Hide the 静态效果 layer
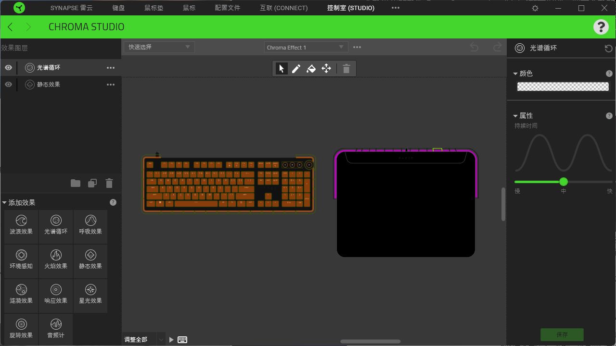 pyautogui.click(x=8, y=85)
